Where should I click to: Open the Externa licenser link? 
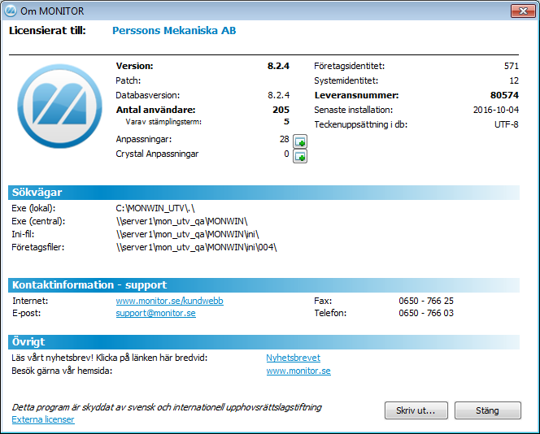click(43, 419)
